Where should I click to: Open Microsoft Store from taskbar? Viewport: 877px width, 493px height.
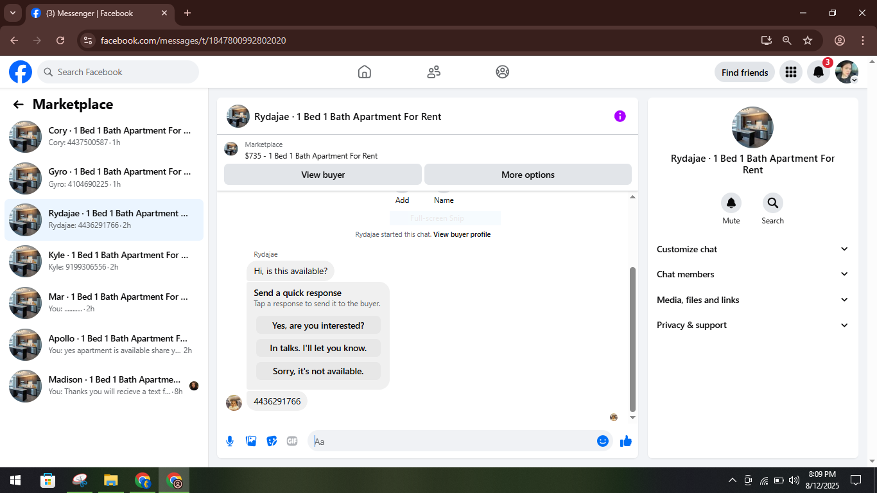pos(48,480)
